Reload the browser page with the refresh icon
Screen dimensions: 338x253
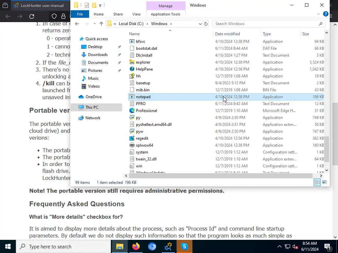pos(32,16)
